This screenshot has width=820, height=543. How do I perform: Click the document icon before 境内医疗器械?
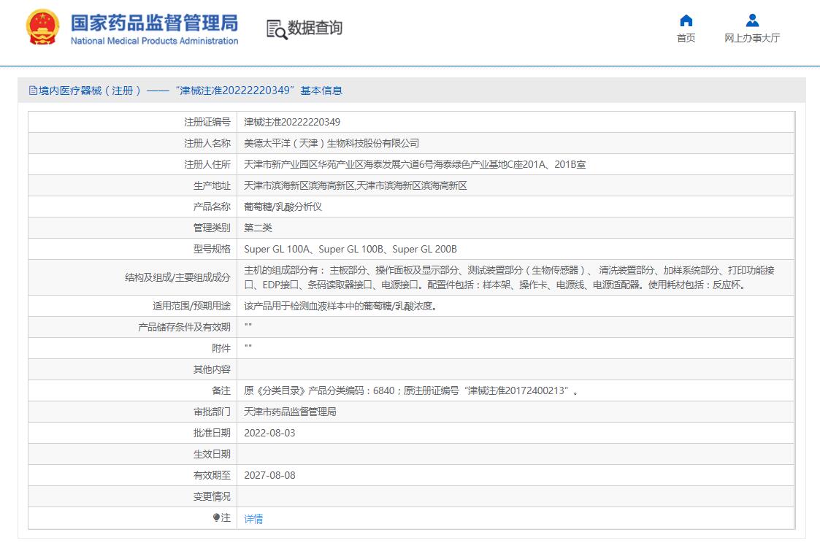(x=33, y=90)
